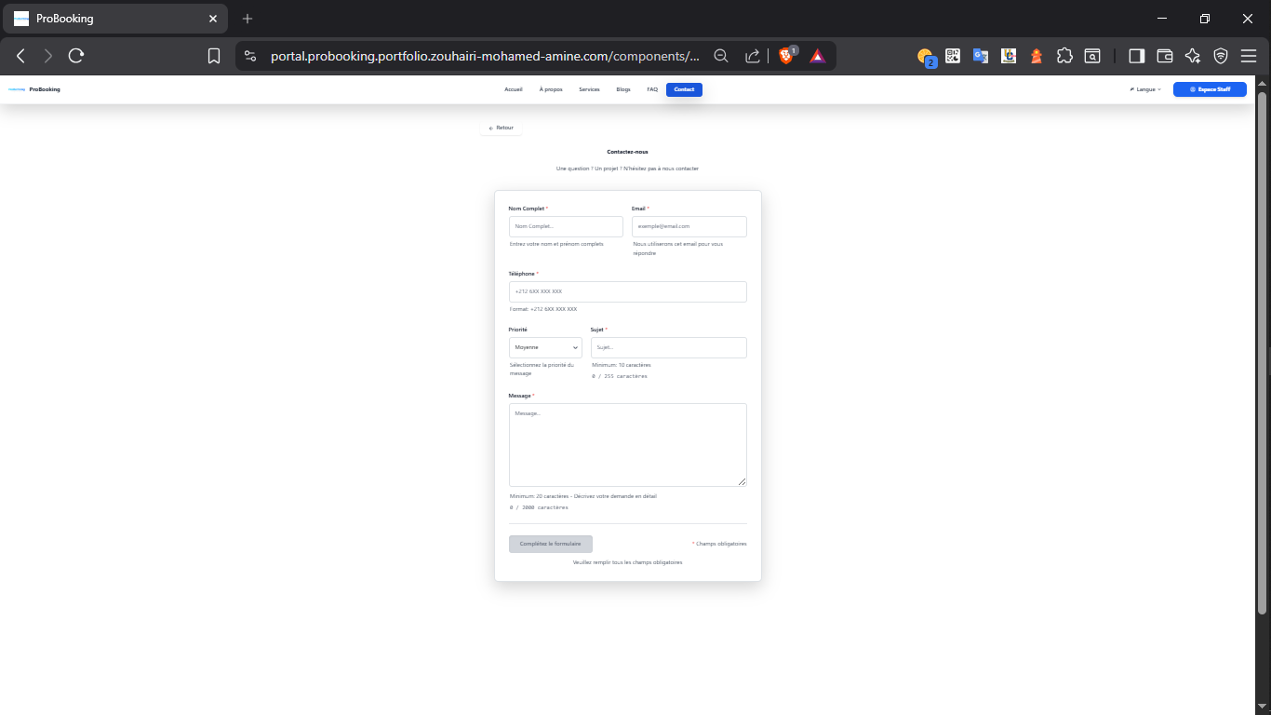This screenshot has width=1271, height=715.
Task: Click the '0 / 2000 caractères' counter
Action: coord(539,507)
